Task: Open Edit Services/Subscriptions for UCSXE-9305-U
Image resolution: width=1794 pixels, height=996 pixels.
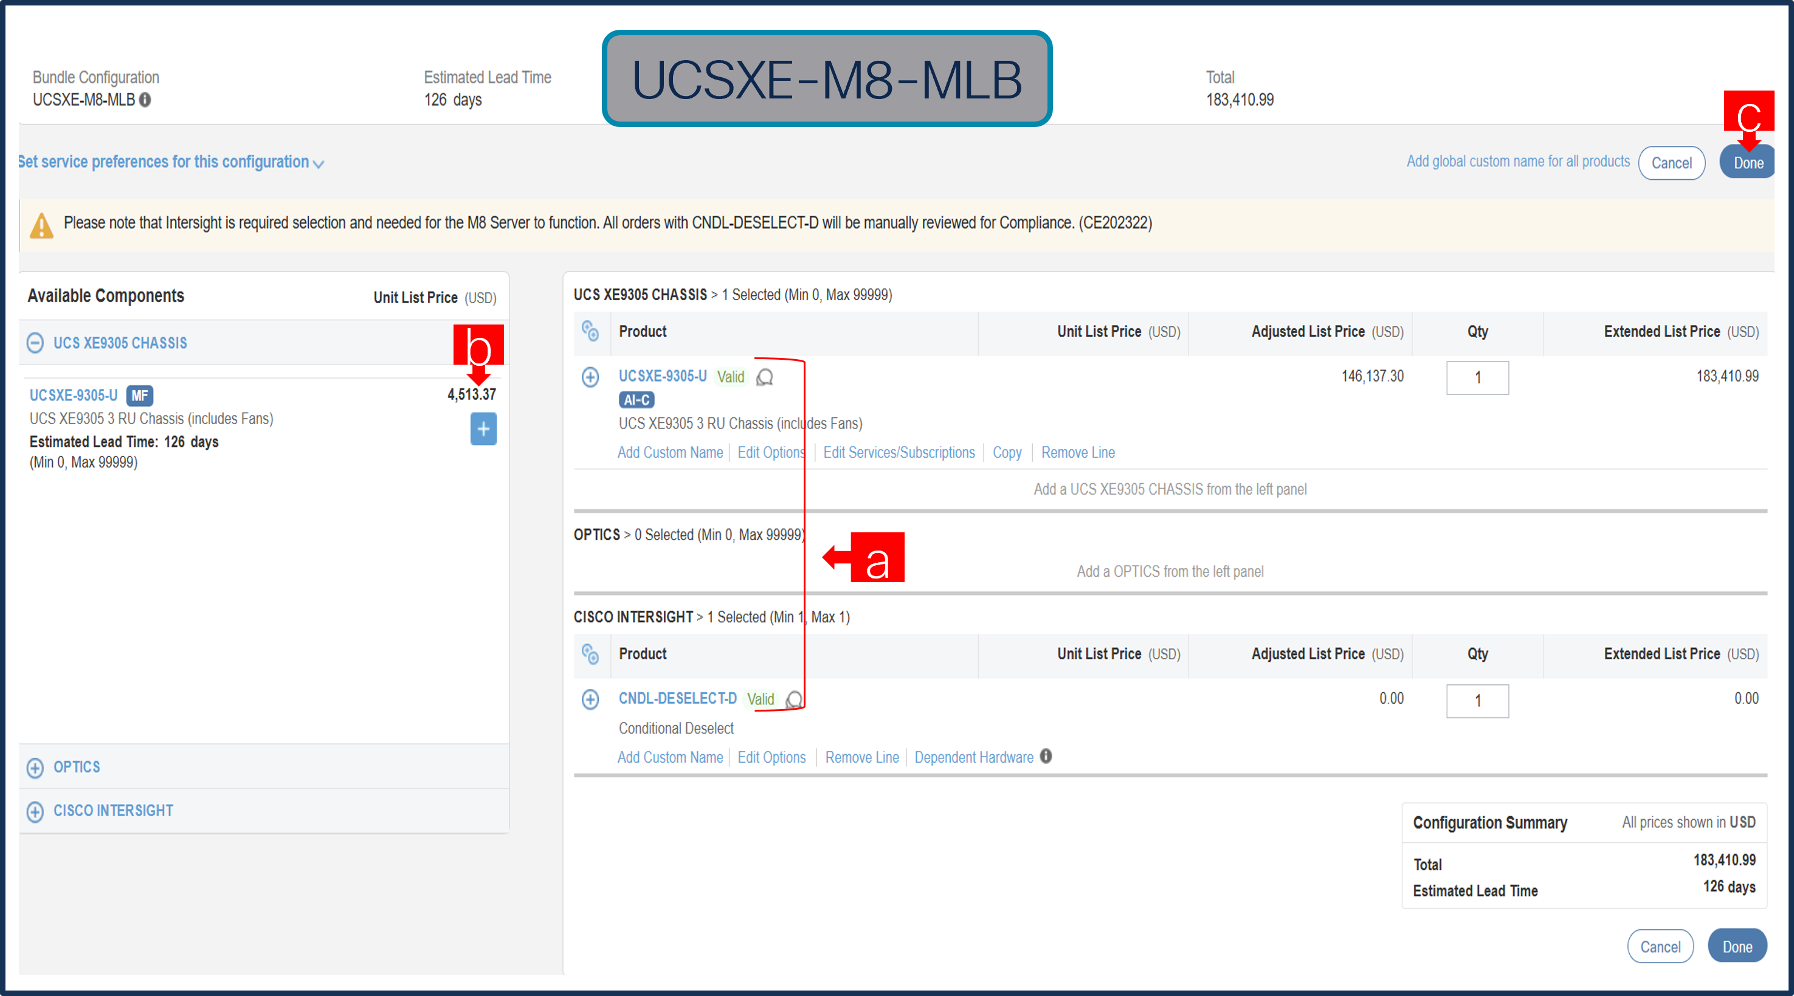Action: point(899,452)
